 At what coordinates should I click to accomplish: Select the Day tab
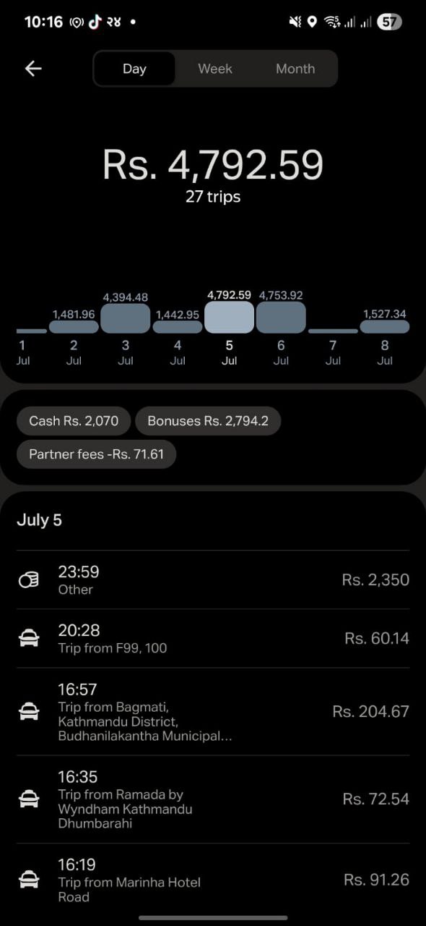(x=134, y=69)
